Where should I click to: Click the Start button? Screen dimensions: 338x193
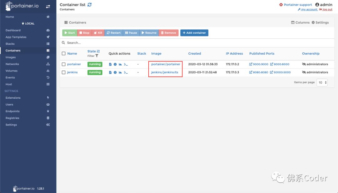coord(69,33)
